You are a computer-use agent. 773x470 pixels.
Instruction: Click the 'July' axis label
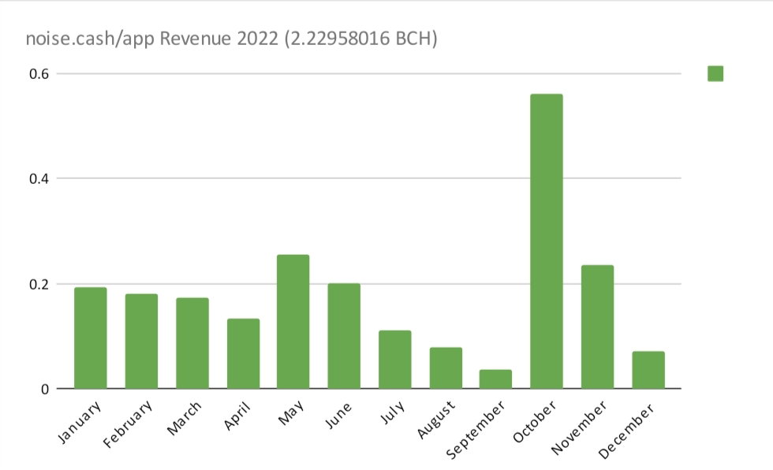(393, 413)
